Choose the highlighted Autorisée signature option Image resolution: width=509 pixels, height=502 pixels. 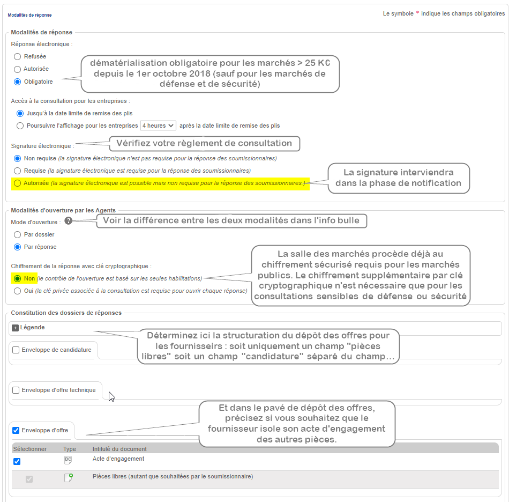coord(18,183)
